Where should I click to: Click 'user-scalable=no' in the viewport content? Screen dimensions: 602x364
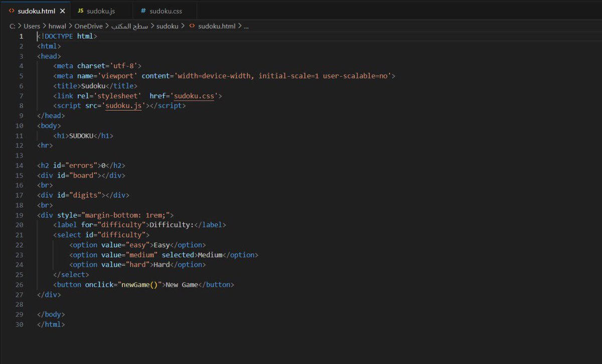(355, 76)
